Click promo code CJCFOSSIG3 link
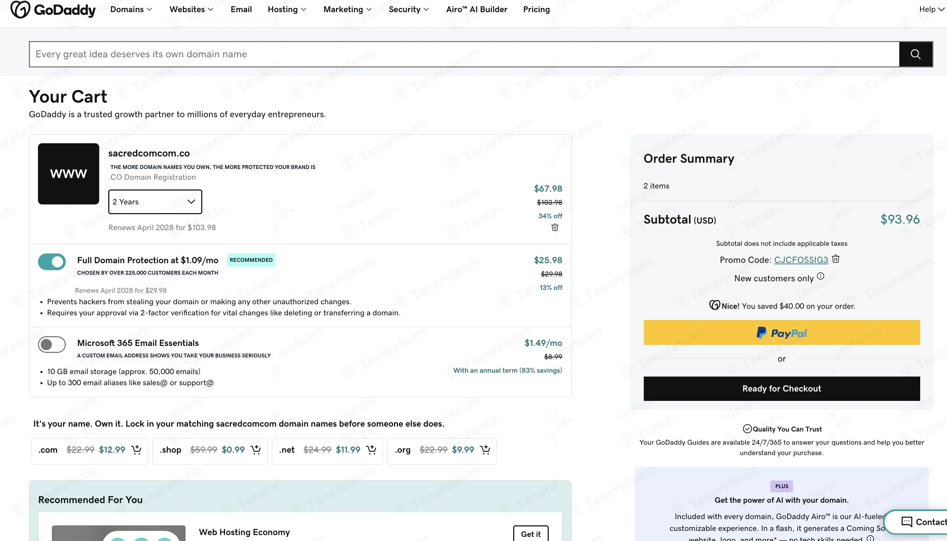This screenshot has height=541, width=947. (801, 260)
